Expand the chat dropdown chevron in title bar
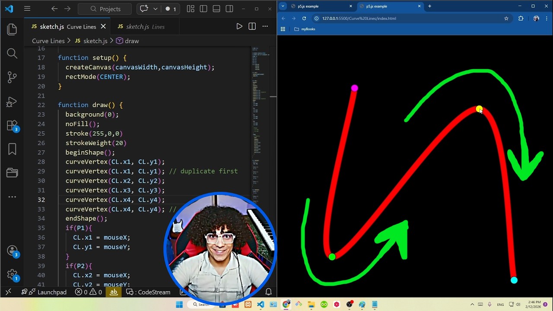 [155, 9]
